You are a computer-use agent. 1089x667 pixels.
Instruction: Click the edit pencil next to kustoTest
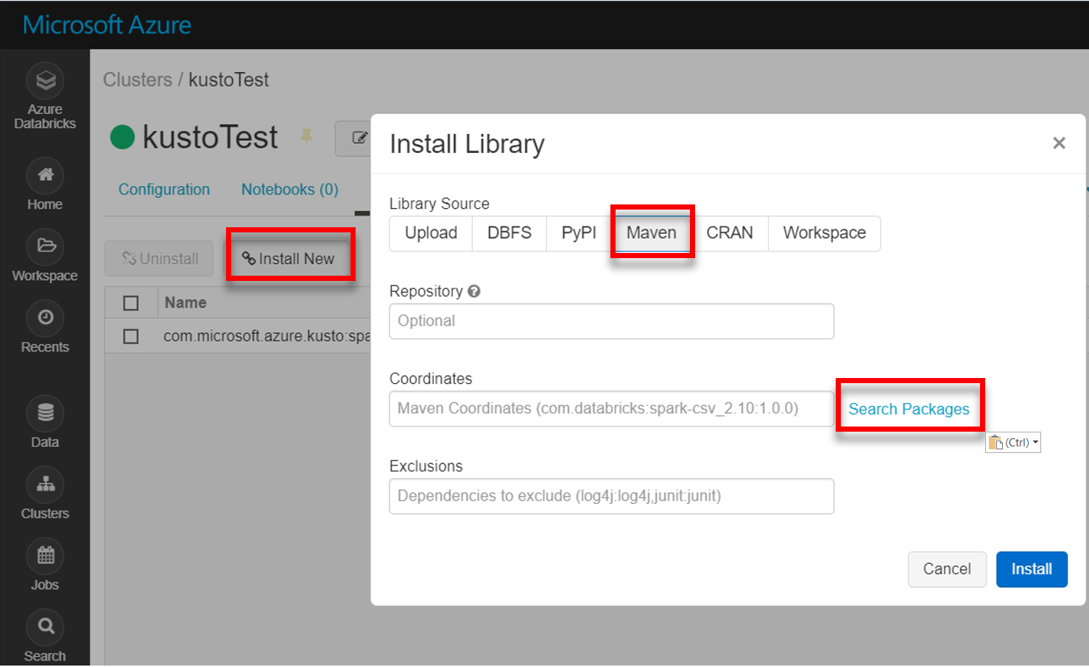(359, 138)
